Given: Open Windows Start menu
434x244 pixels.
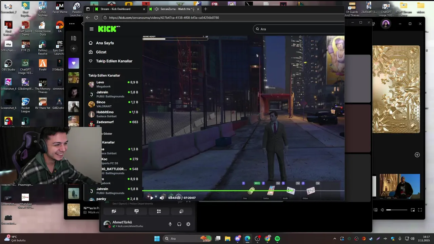Looking at the screenshot, I should coord(157,239).
